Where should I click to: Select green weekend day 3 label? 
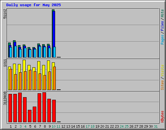(20, 126)
